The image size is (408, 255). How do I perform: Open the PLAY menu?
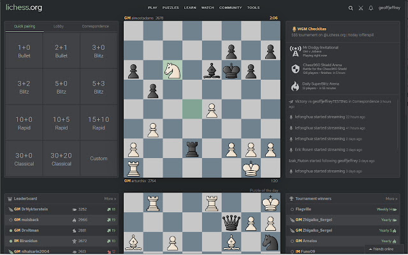pyautogui.click(x=152, y=8)
